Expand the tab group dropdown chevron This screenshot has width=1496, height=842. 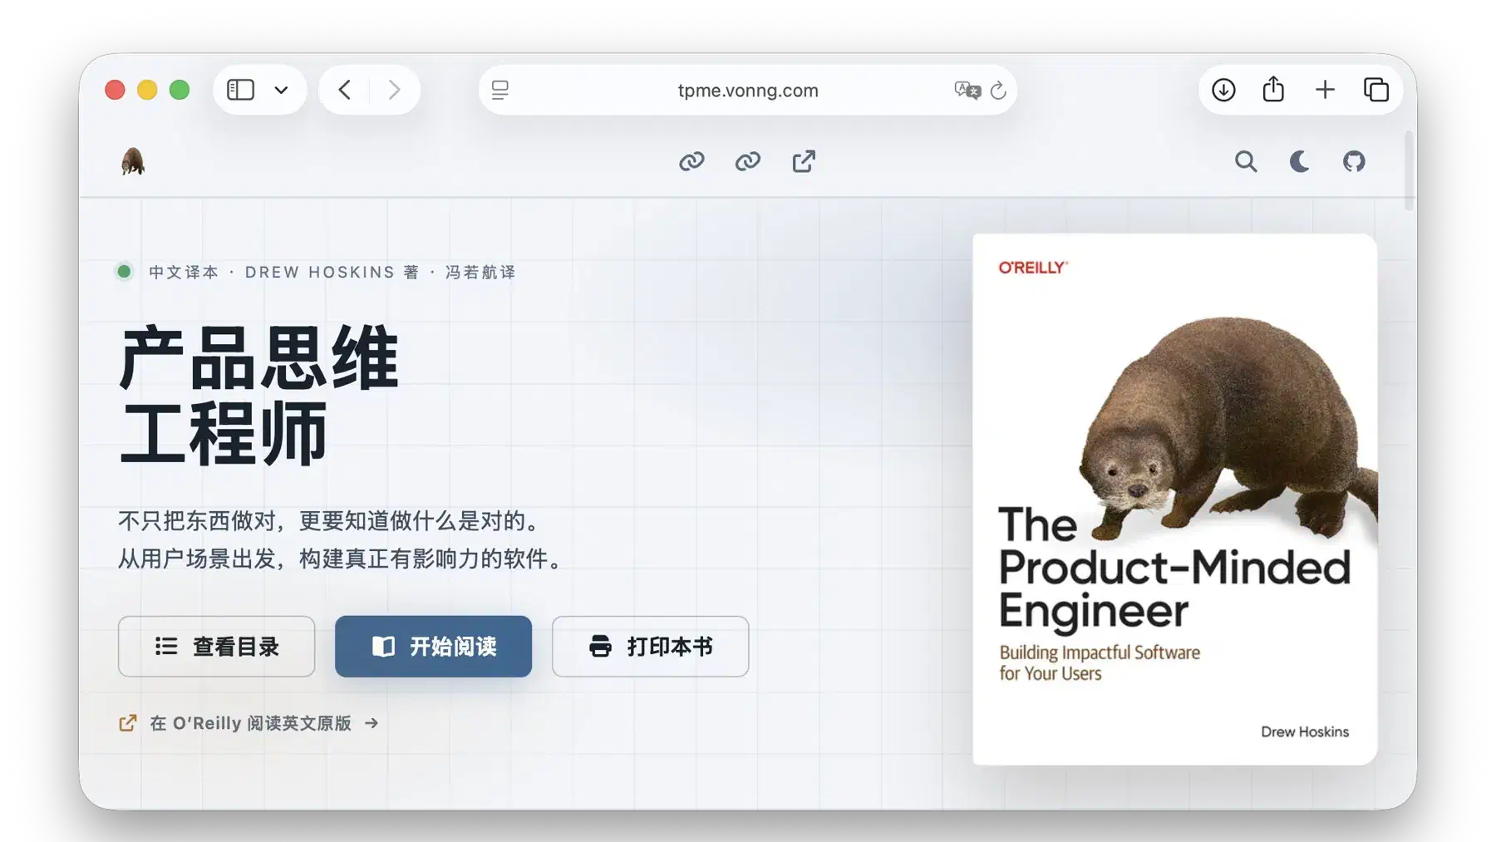281,90
